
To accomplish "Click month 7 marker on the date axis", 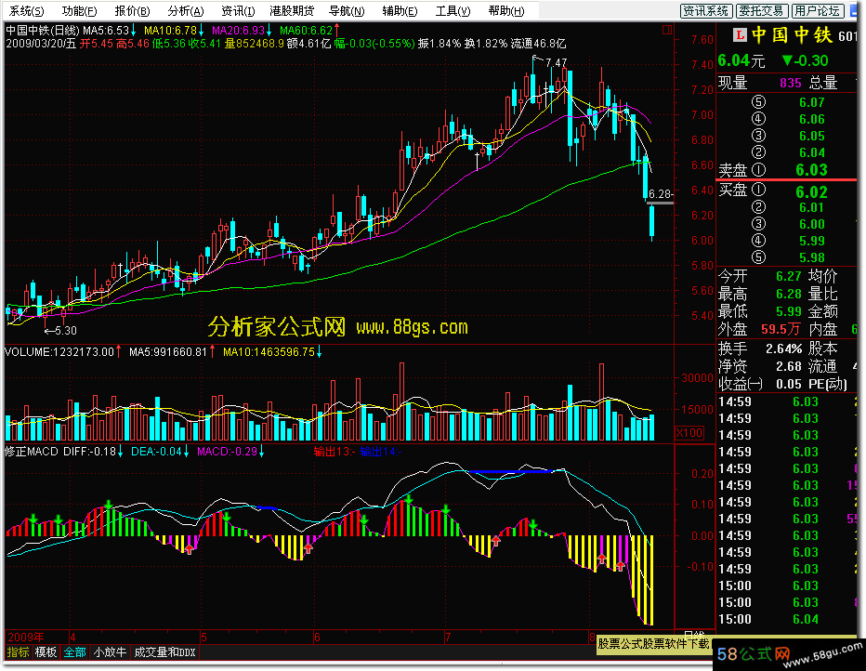I will [448, 637].
